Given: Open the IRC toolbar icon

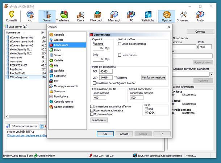Looking at the screenshot, I should (x=131, y=16).
